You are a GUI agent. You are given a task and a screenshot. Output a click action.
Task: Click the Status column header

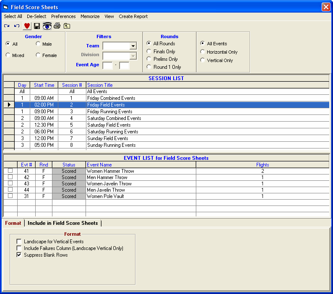[x=69, y=165]
